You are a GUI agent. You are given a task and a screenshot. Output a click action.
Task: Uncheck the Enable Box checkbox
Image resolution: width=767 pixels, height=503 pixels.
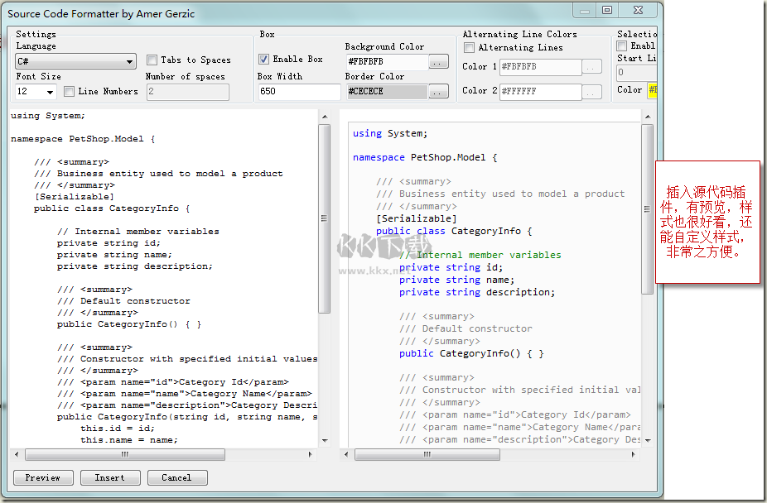pos(263,59)
